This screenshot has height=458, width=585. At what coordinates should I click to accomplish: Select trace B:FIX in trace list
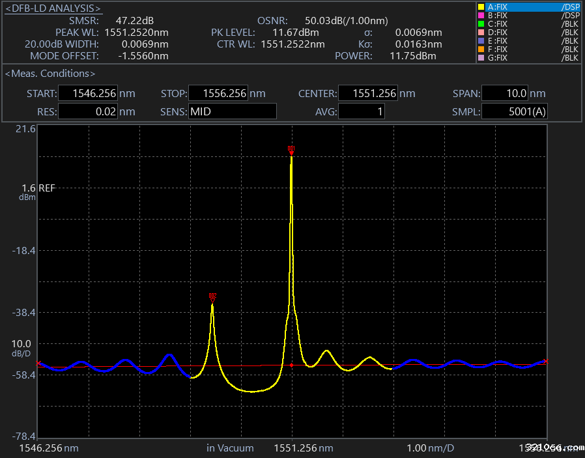pos(529,16)
